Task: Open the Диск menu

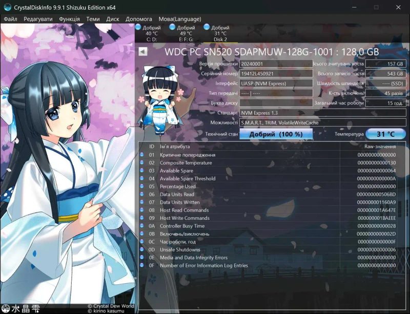Action: (x=113, y=19)
